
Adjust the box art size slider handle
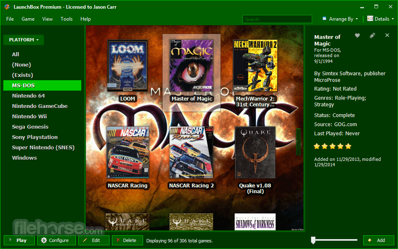click(313, 240)
